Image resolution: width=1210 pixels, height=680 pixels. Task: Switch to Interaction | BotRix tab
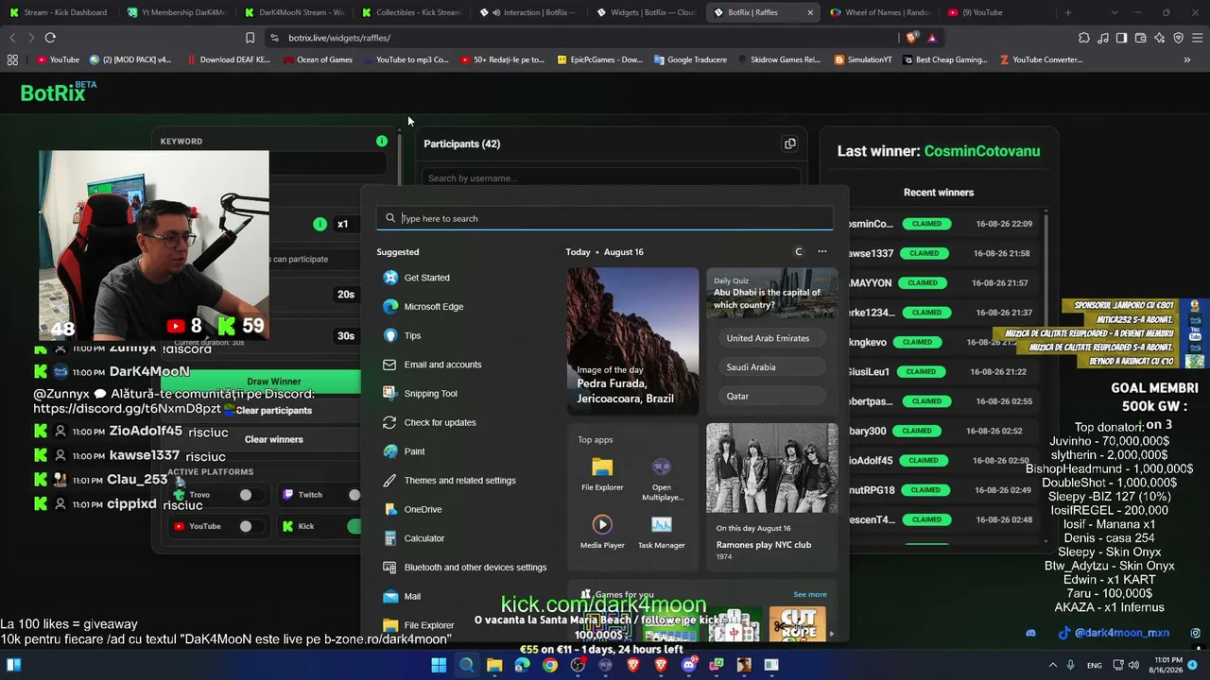527,12
